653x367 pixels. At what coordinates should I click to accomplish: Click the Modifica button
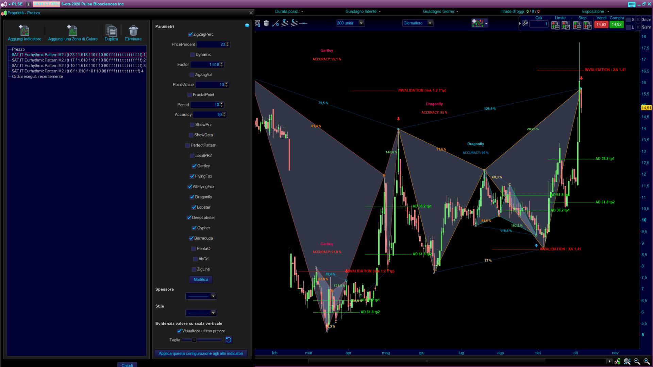[201, 279]
